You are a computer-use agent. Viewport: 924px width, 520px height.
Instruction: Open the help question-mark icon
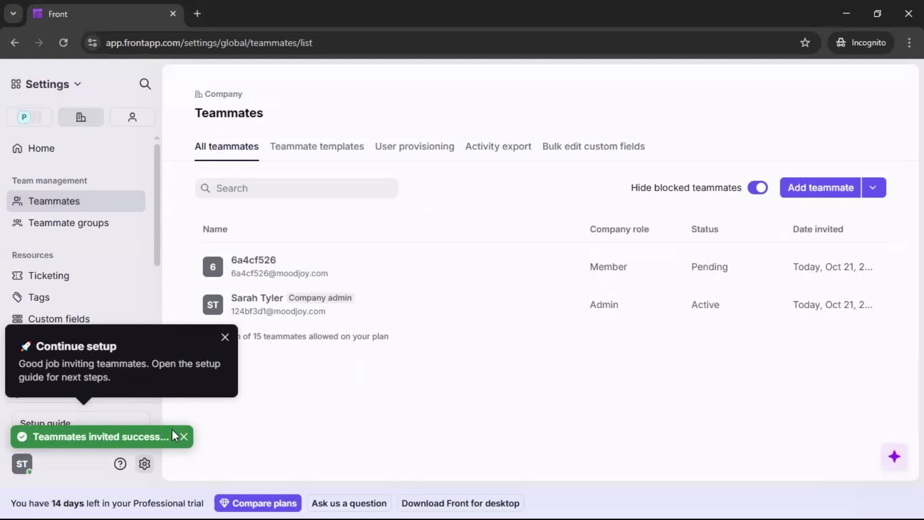click(119, 463)
